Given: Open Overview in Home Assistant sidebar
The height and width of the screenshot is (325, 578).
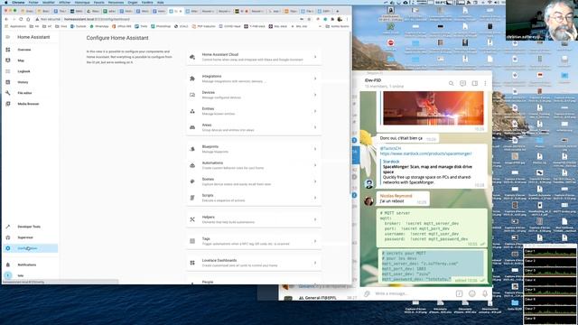Looking at the screenshot, I should click(30, 50).
